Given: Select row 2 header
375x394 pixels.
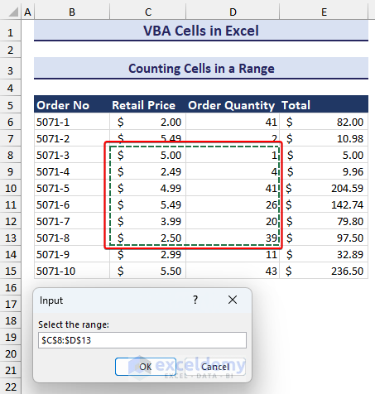Looking at the screenshot, I should pyautogui.click(x=11, y=50).
